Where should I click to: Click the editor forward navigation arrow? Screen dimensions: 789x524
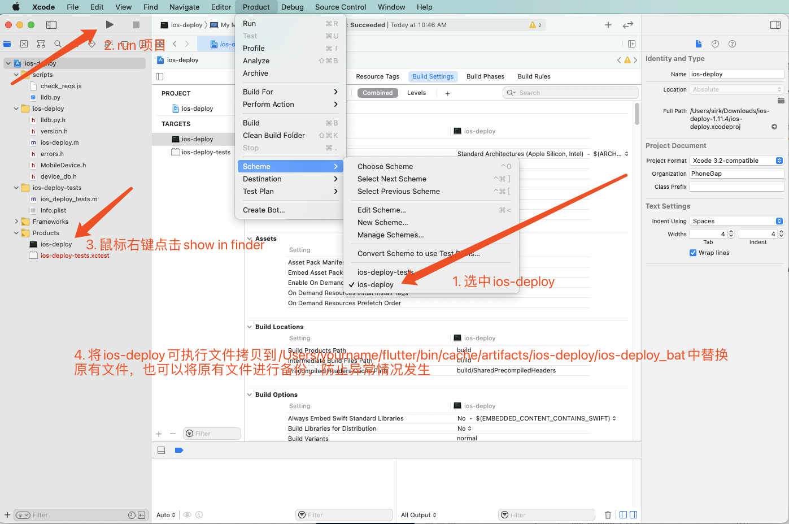[187, 44]
